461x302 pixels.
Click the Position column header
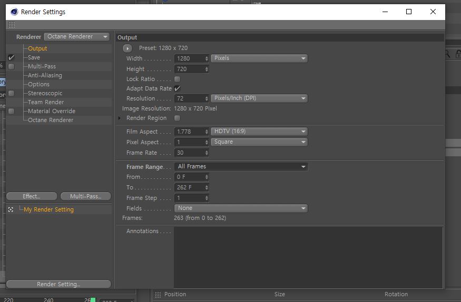coord(175,294)
